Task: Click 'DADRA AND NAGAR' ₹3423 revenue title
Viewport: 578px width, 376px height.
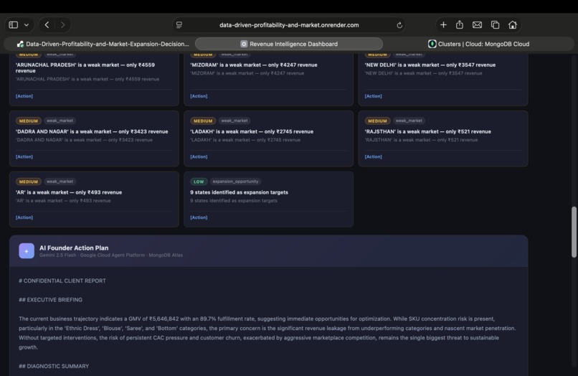Action: (x=92, y=131)
